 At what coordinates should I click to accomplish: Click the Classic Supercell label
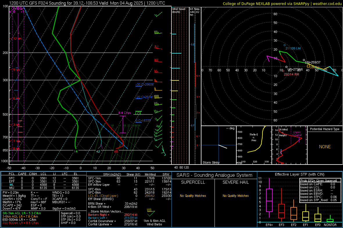coord(297,134)
